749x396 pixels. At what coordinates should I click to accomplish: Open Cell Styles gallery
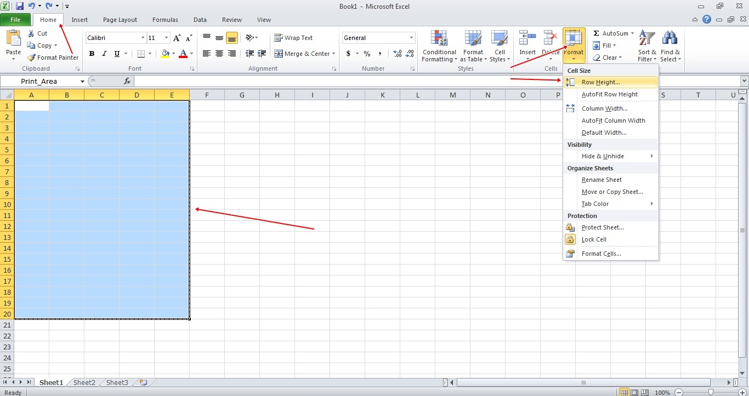click(499, 47)
